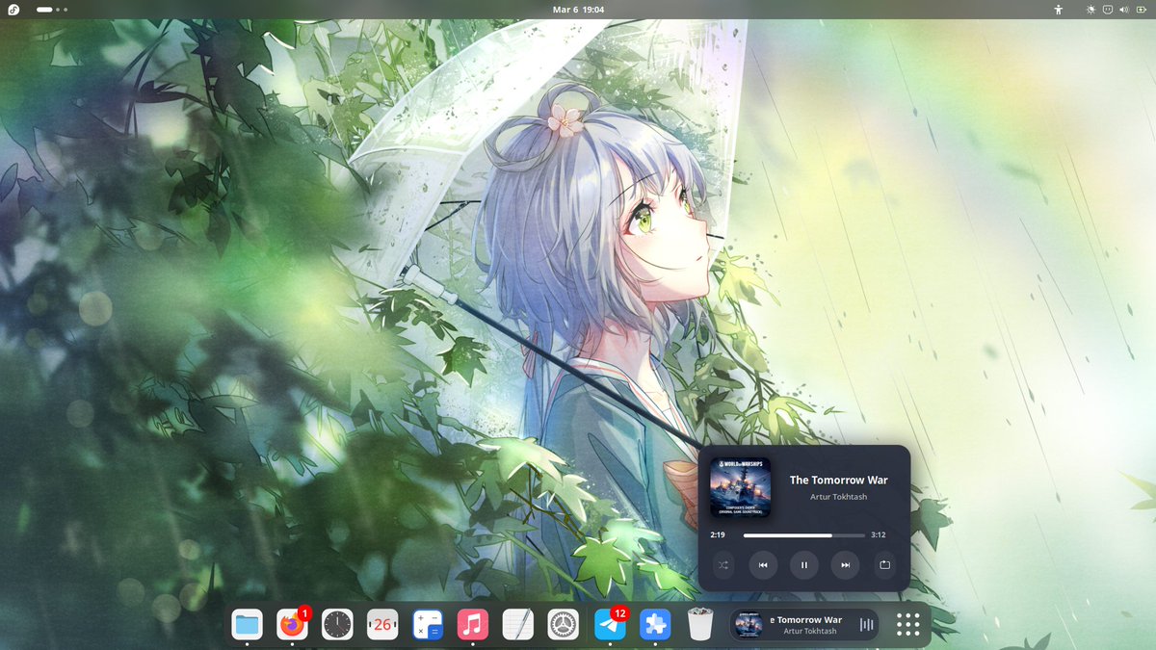Click the audio visualizer bars in the dock
Screen dimensions: 1156x650
click(866, 625)
